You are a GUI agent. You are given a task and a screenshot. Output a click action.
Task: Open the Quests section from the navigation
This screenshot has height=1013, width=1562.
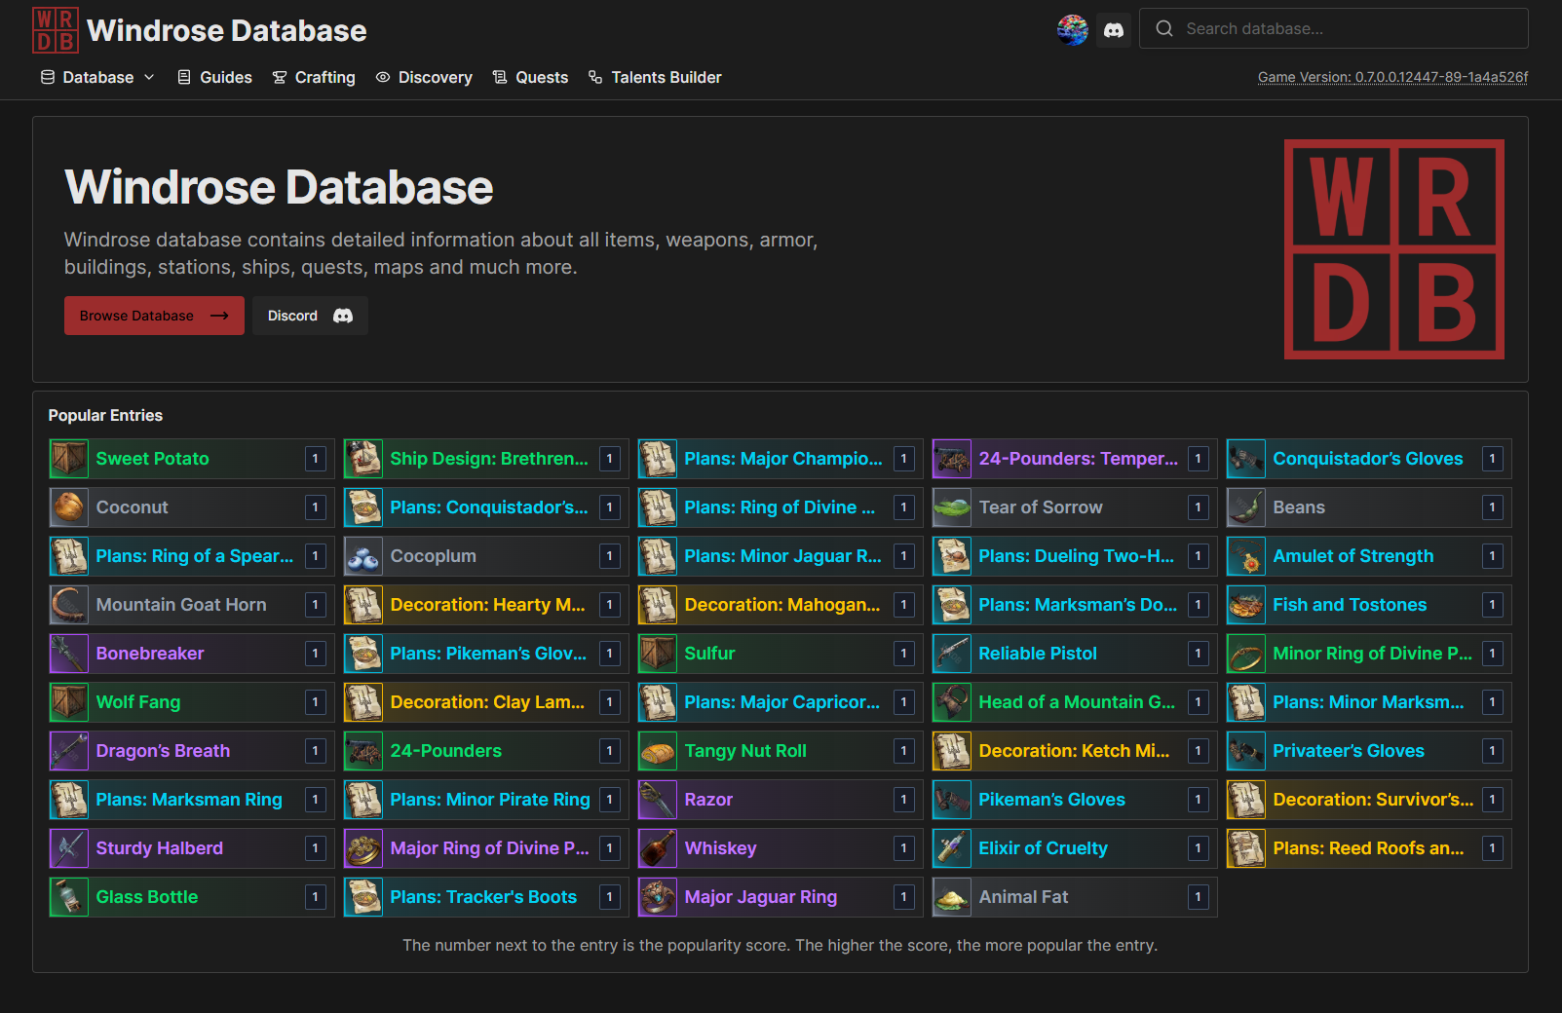coord(529,77)
